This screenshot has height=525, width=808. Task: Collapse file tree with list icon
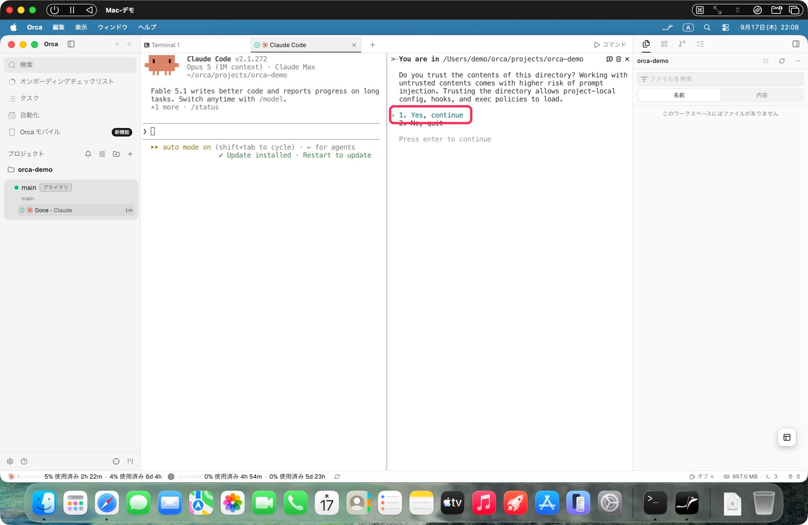[x=766, y=61]
